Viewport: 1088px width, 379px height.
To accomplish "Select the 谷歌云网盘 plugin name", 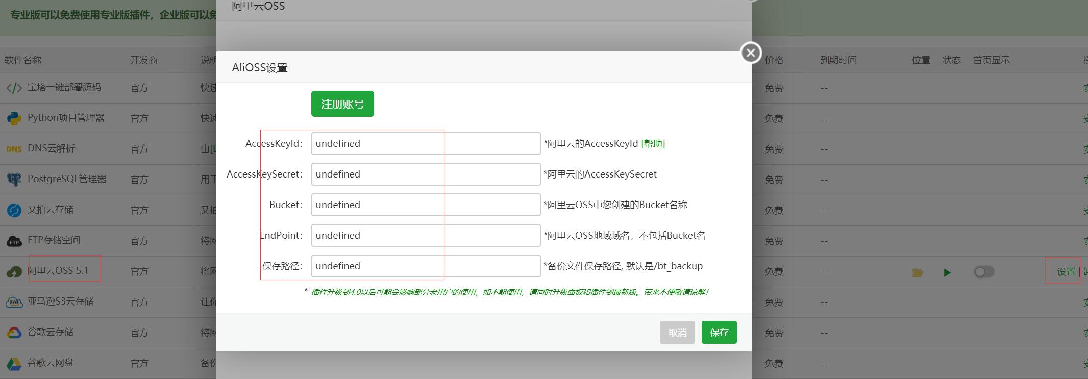I will click(51, 363).
